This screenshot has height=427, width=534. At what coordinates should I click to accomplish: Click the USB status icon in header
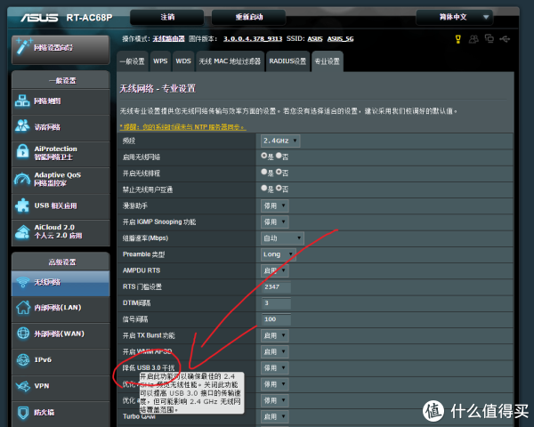(x=505, y=39)
